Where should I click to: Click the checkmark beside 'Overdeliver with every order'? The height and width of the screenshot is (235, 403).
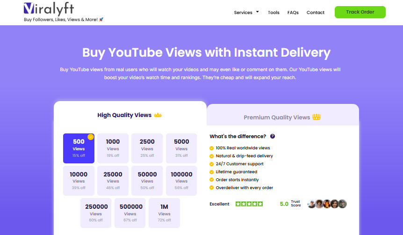point(211,188)
